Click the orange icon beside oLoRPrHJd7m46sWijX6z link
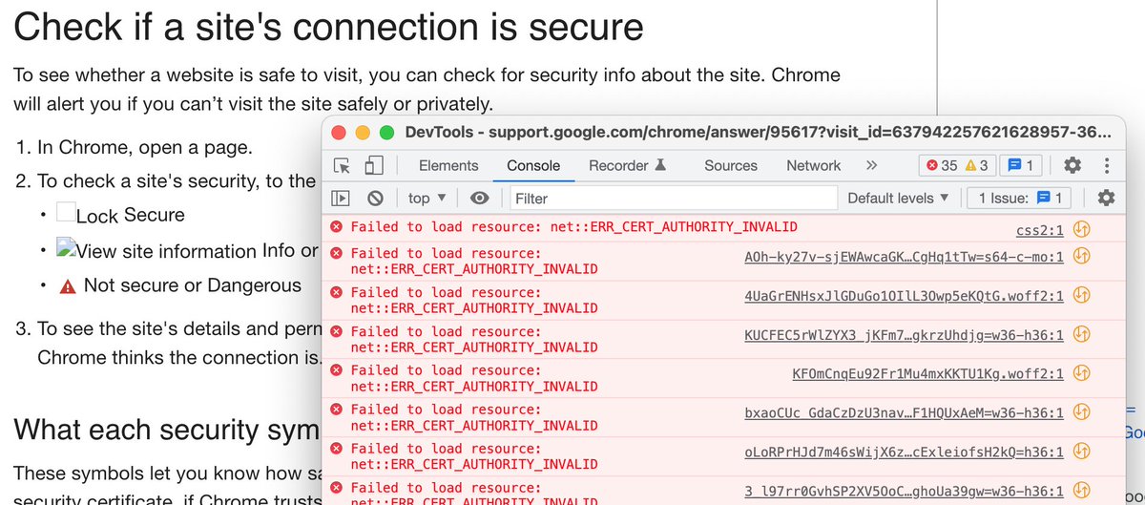The width and height of the screenshot is (1145, 505). click(1081, 452)
